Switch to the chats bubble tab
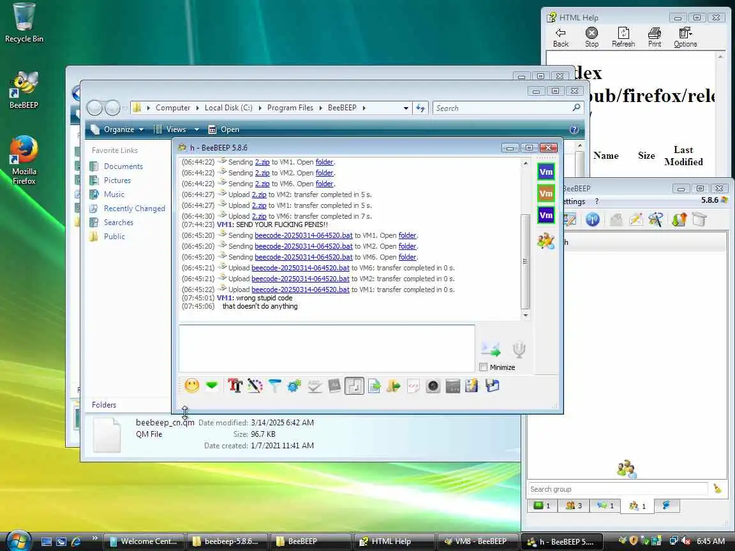The image size is (735, 551). click(x=605, y=506)
